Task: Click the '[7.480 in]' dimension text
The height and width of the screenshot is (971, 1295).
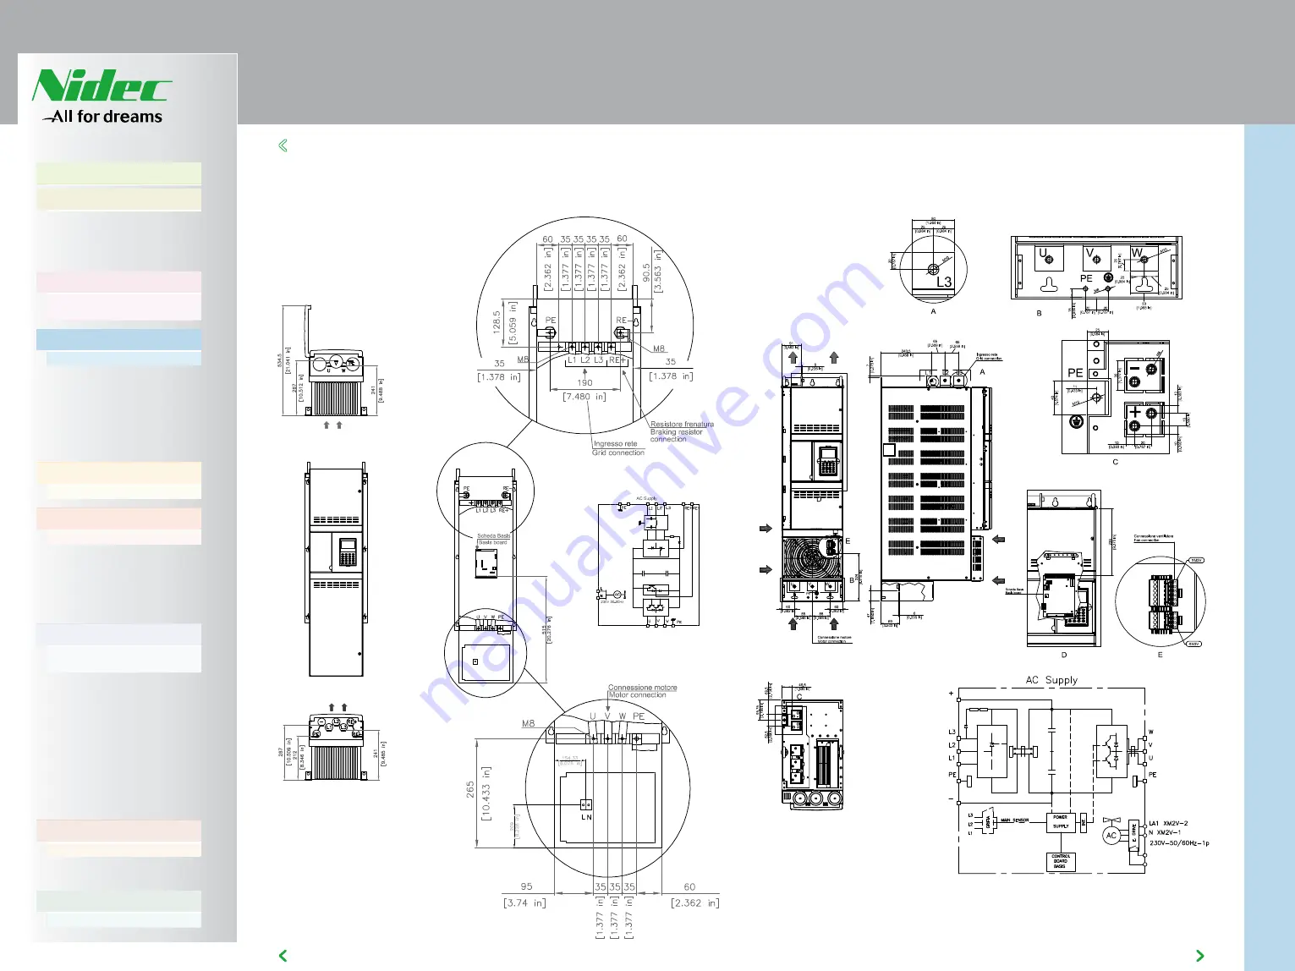Action: (x=584, y=396)
